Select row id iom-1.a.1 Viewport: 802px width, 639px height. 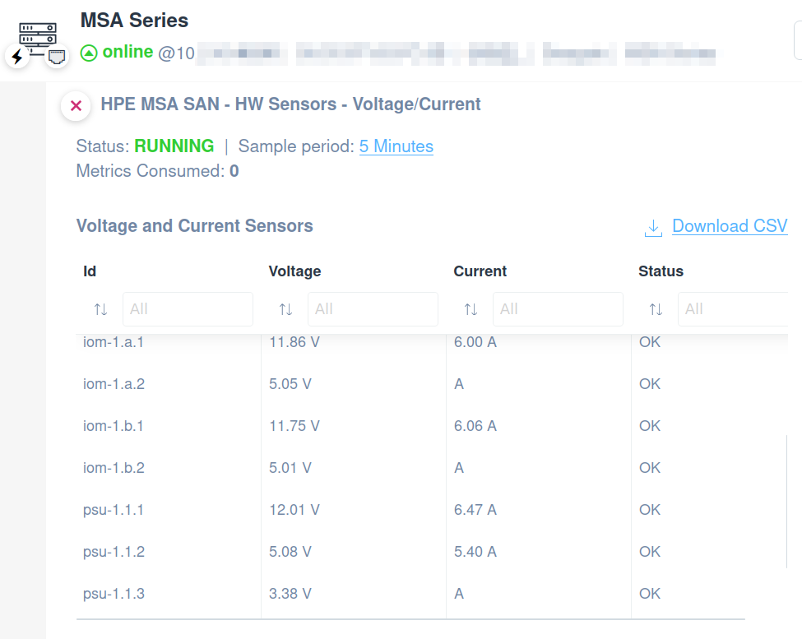114,342
